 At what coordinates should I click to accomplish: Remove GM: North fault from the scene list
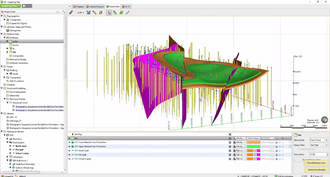click(230, 151)
